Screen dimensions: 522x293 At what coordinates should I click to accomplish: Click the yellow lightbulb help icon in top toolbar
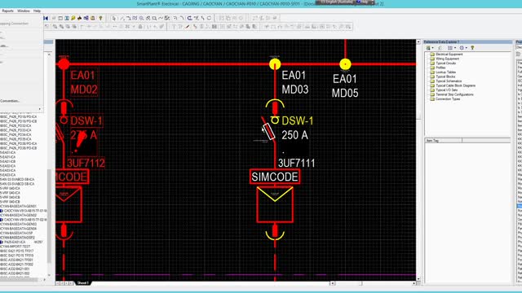[x=100, y=18]
